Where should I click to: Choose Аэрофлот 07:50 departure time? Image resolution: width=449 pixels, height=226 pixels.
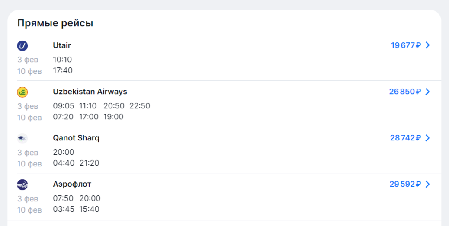click(63, 198)
